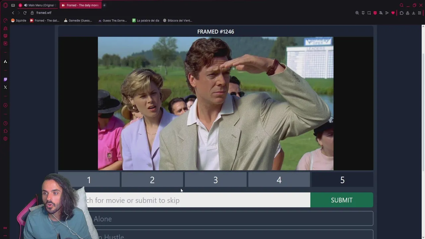This screenshot has width=425, height=239.
Task: Open the profile account icon
Action: pos(407,13)
